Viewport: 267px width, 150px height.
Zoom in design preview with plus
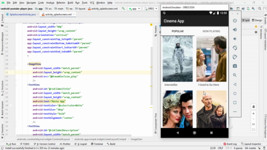point(253,114)
